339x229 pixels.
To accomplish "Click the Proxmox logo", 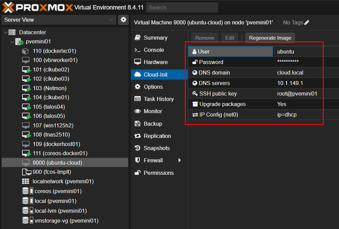I will [x=37, y=7].
